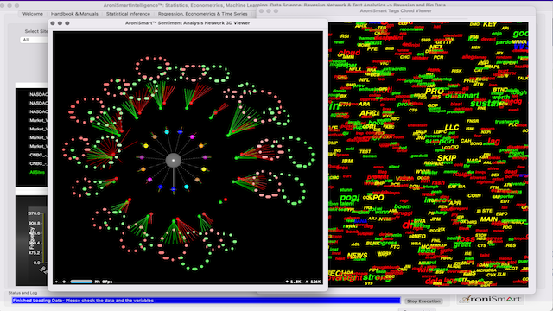553x311 pixels.
Task: Click the first small dot icon in viewer status bar
Action: (x=57, y=282)
